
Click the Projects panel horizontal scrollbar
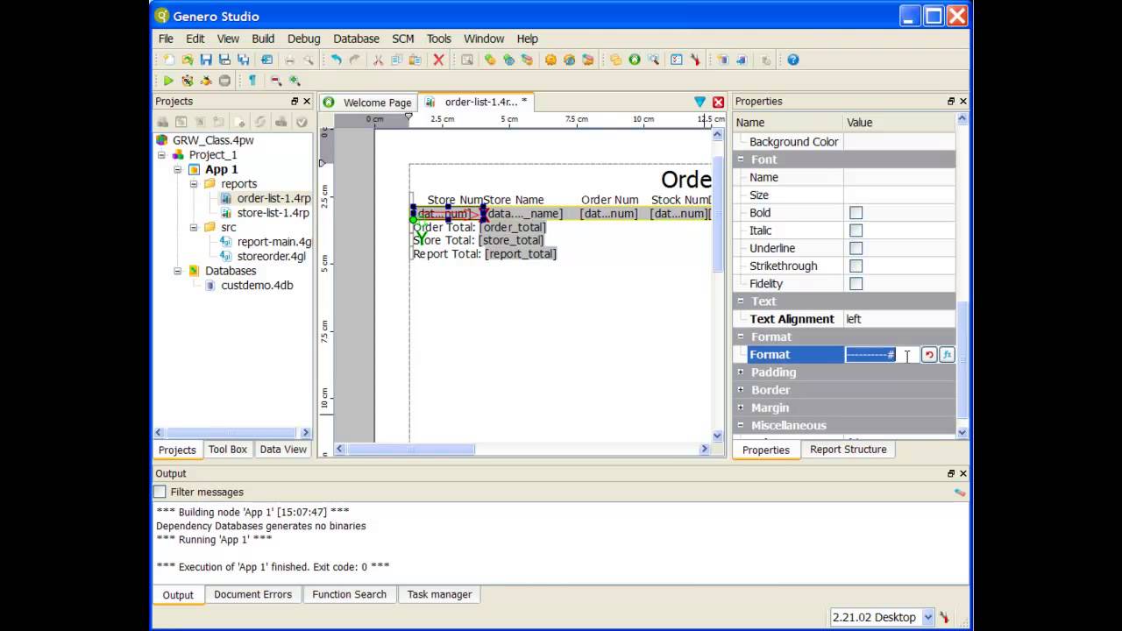233,432
